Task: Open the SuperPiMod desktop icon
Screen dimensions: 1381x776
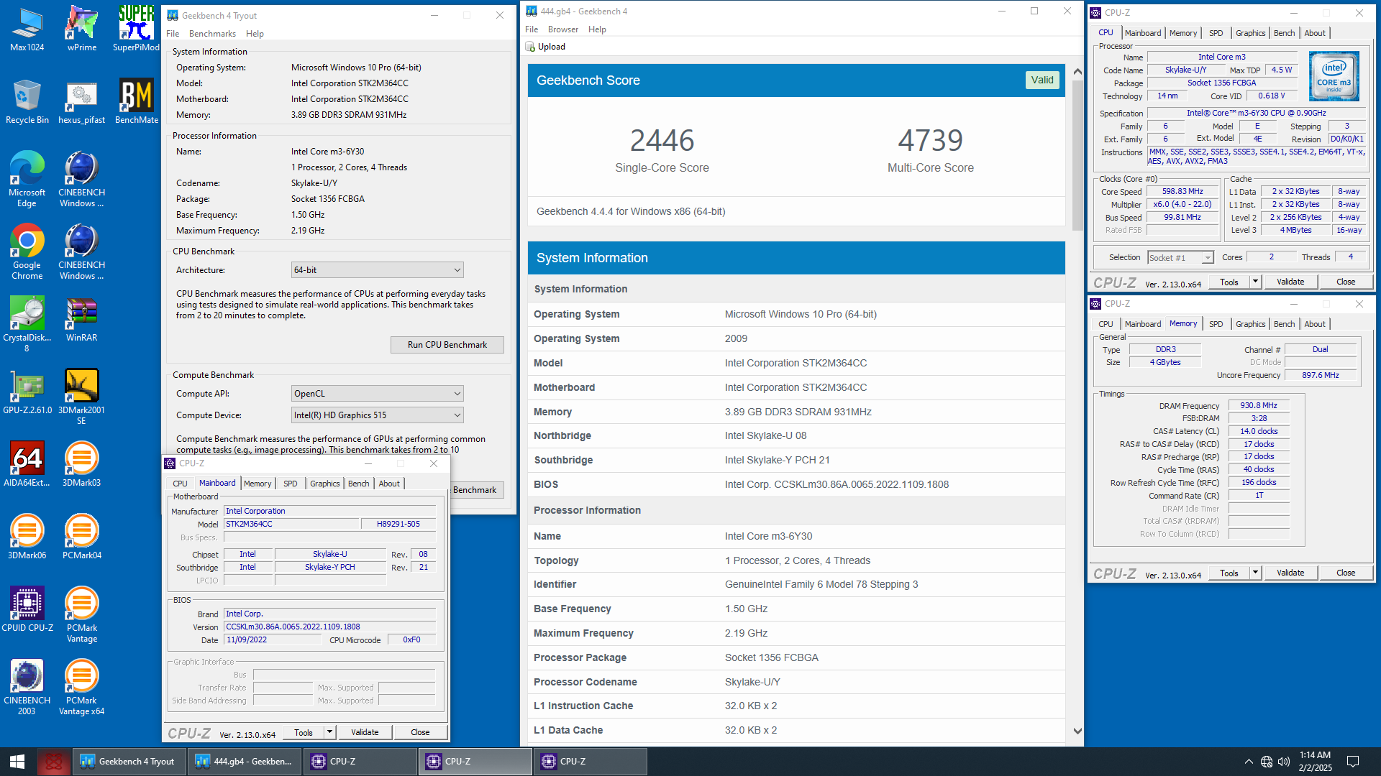Action: (x=136, y=29)
